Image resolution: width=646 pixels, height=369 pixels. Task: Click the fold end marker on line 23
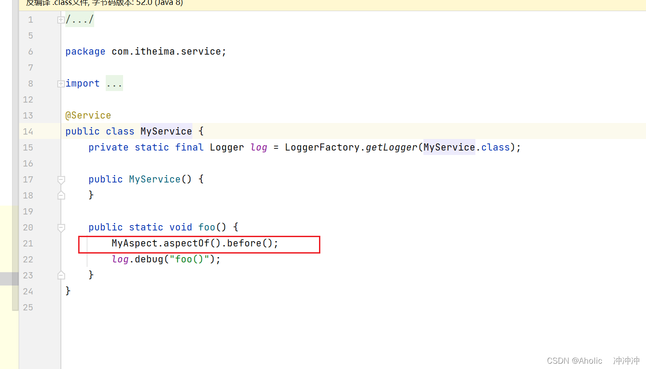(x=61, y=275)
